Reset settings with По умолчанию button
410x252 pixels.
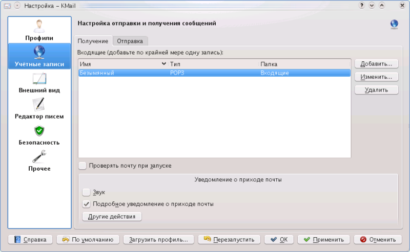(88, 240)
